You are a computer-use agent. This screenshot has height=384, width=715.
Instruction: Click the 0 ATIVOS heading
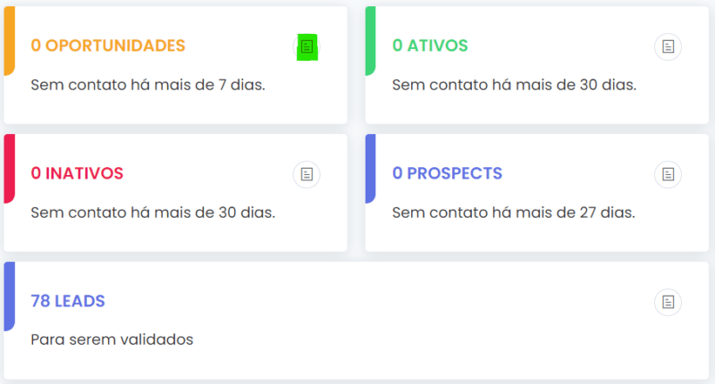point(430,46)
